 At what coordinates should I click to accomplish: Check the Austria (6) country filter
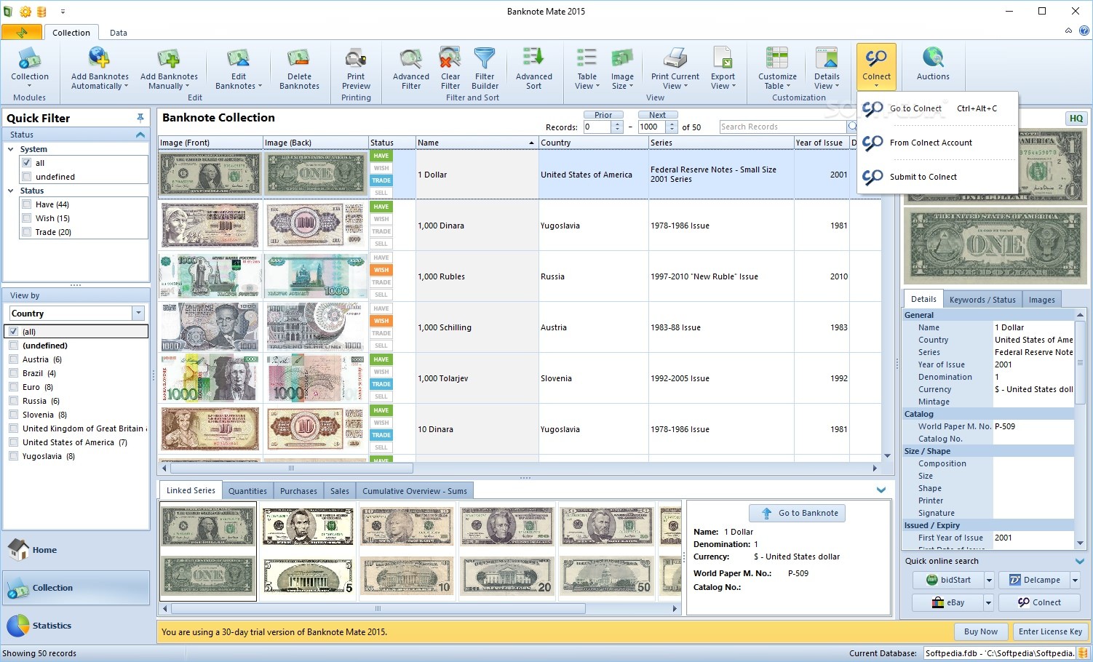click(x=14, y=359)
